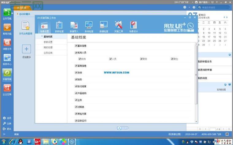Uncheck the 基本信息 checkbox

(76, 46)
